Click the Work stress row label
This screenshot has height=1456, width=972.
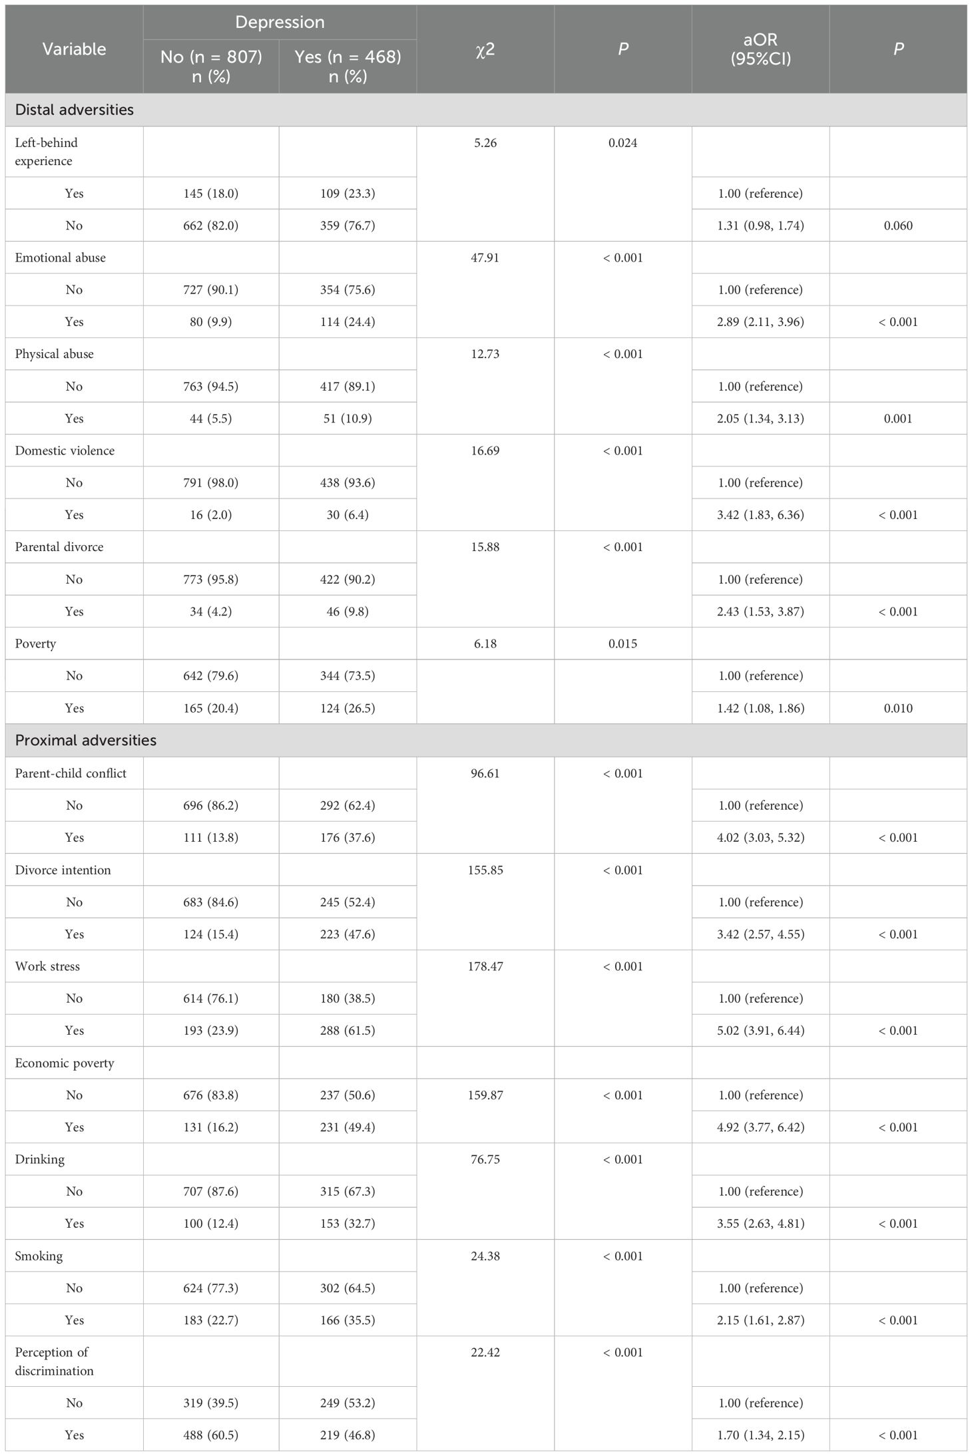[47, 966]
